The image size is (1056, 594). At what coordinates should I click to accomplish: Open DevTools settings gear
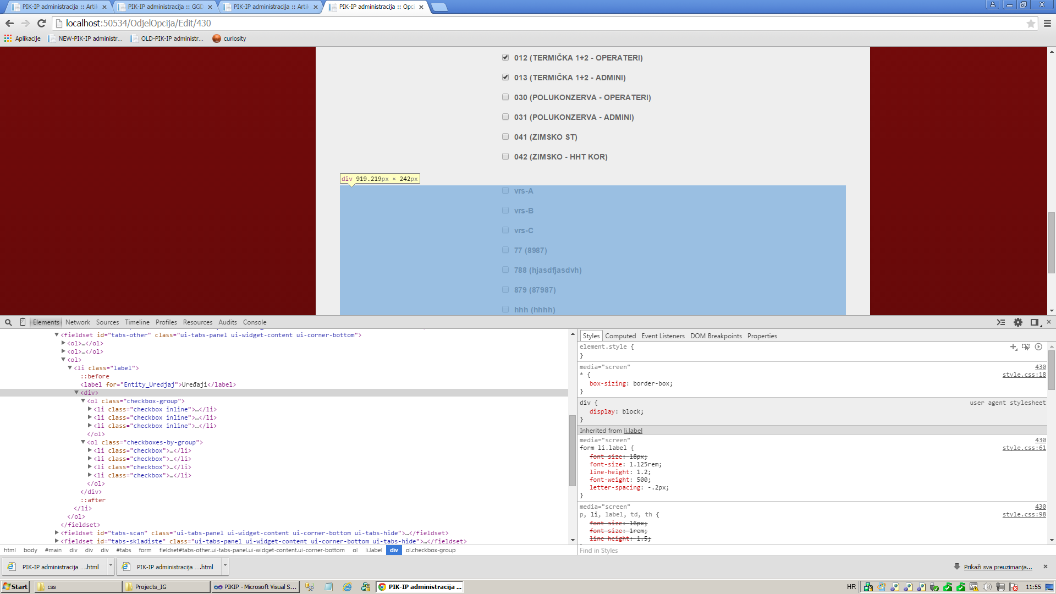pos(1018,322)
